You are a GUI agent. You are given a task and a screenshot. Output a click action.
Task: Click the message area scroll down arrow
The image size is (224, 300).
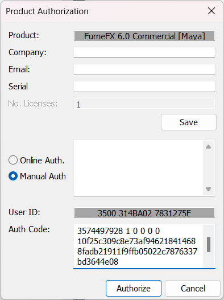(x=208, y=189)
